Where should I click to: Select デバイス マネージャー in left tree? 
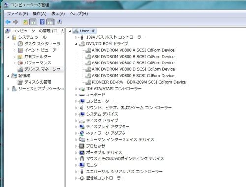(x=44, y=69)
